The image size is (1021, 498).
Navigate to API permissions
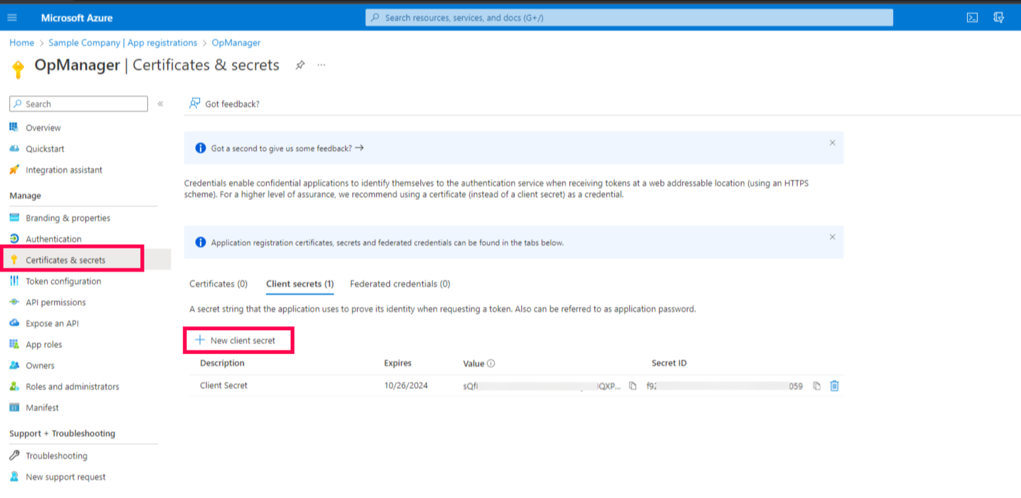[x=55, y=302]
